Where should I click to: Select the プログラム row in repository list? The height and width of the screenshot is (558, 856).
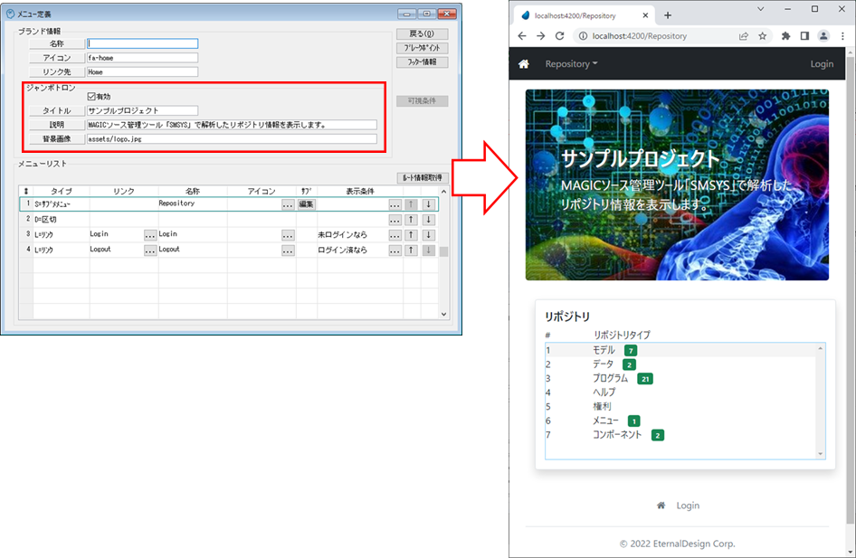click(x=610, y=378)
